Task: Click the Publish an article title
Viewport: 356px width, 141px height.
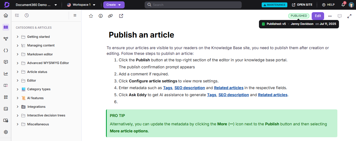Action: (x=141, y=35)
